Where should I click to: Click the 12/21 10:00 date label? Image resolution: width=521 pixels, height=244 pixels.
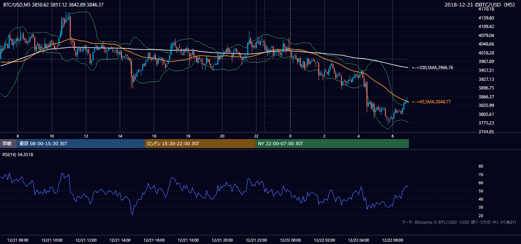click(52, 240)
